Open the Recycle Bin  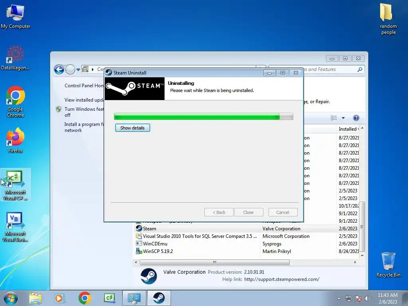(x=388, y=265)
